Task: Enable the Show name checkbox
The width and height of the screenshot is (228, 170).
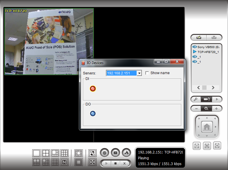Action: [x=147, y=73]
